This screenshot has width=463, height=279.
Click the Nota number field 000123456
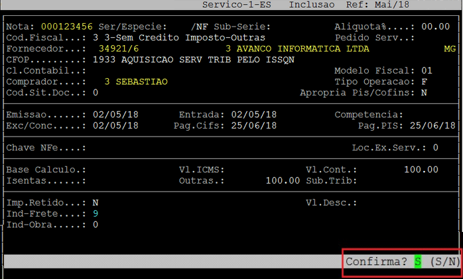(x=68, y=27)
